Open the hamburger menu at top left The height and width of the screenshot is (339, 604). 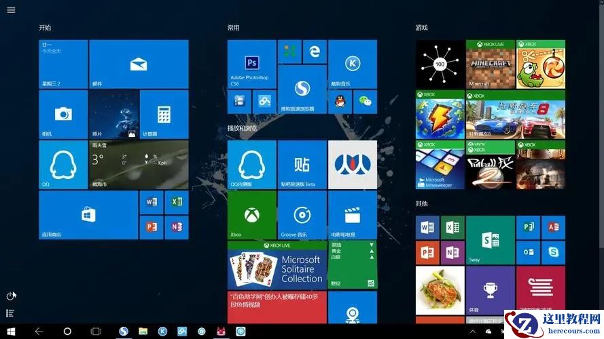11,10
